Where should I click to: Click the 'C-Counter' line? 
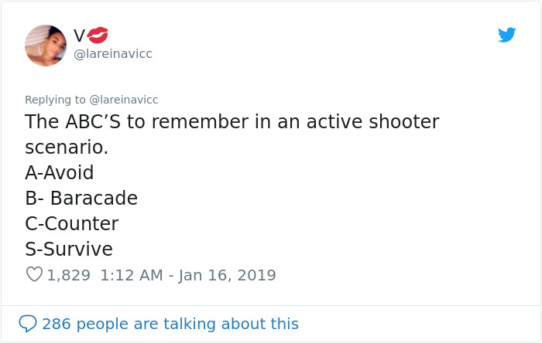[72, 224]
